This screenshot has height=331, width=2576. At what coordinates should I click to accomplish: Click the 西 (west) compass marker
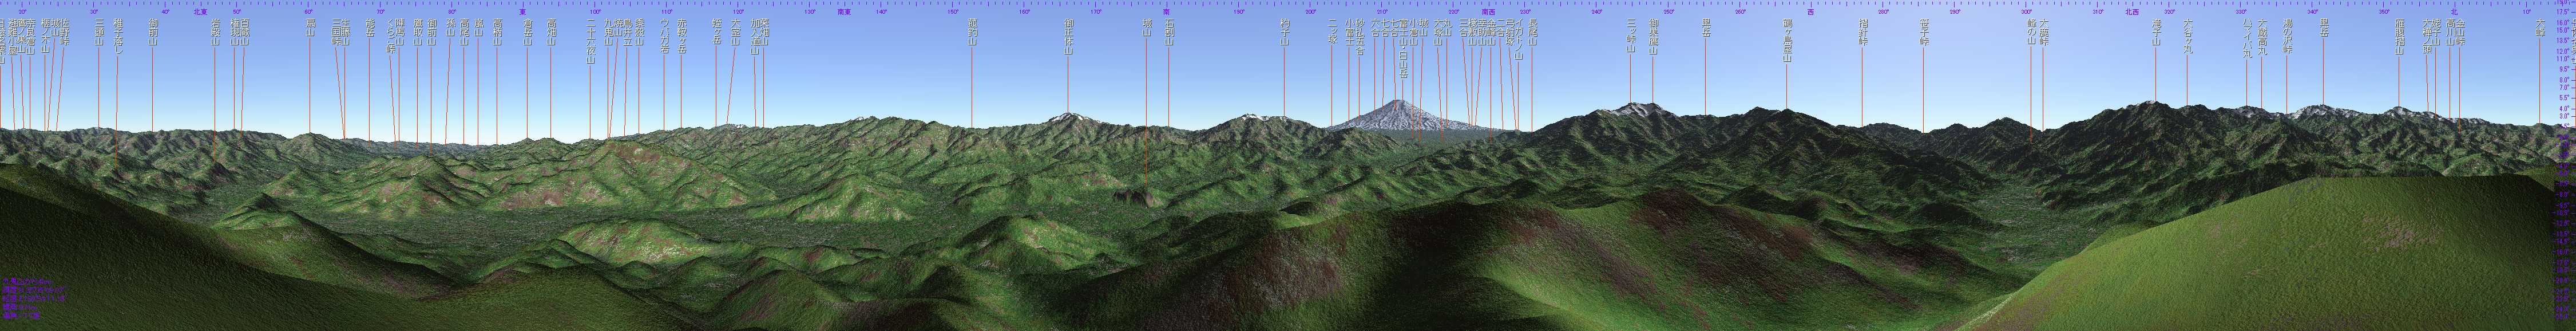[1810, 12]
